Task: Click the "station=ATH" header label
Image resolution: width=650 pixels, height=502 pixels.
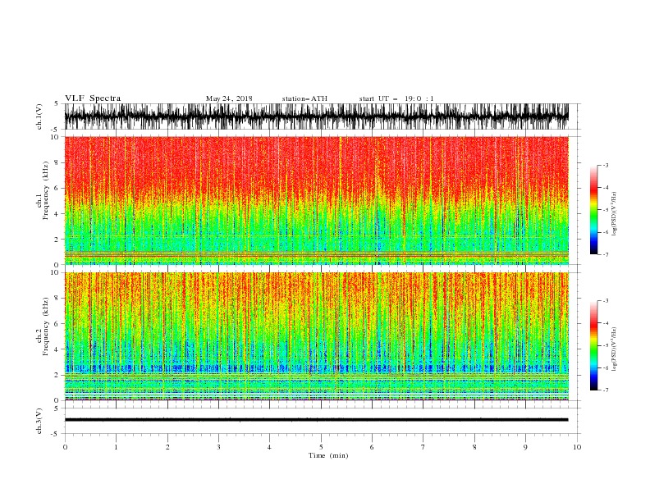Action: click(x=304, y=98)
